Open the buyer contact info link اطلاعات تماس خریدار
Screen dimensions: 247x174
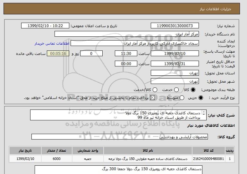point(52,43)
